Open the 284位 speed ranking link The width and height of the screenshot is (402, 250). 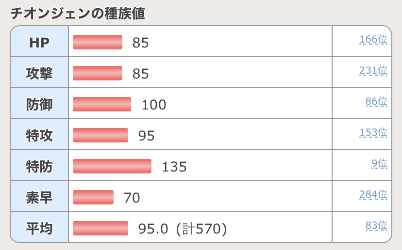(x=373, y=195)
